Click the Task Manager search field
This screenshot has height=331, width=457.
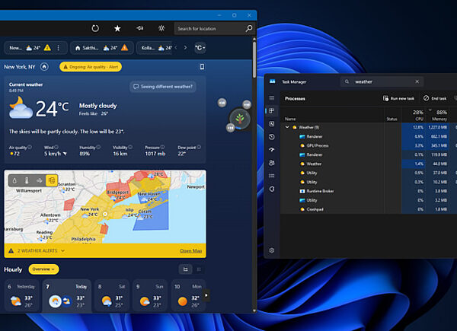click(x=382, y=82)
